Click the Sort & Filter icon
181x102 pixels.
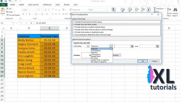[169, 10]
